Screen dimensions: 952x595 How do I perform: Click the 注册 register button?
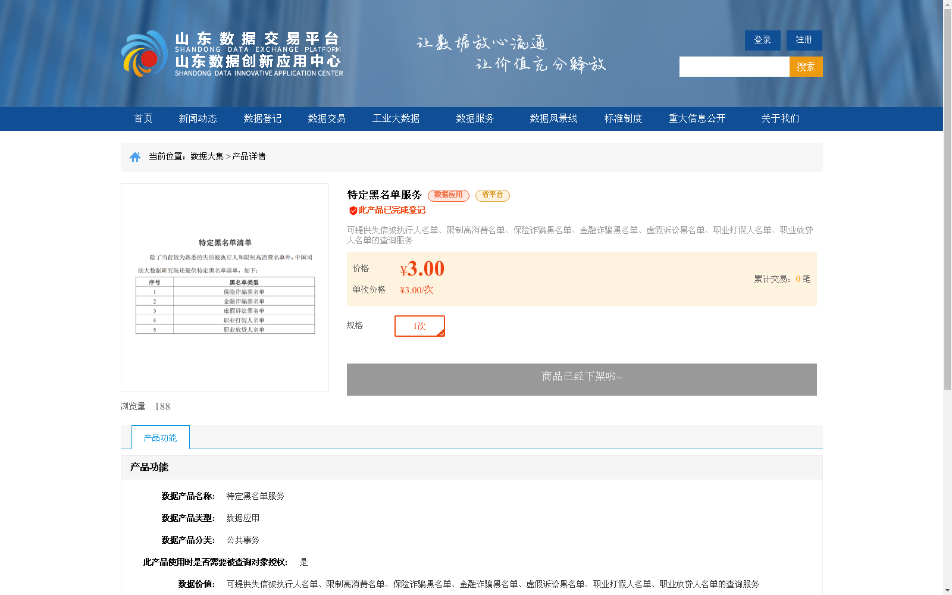coord(804,40)
